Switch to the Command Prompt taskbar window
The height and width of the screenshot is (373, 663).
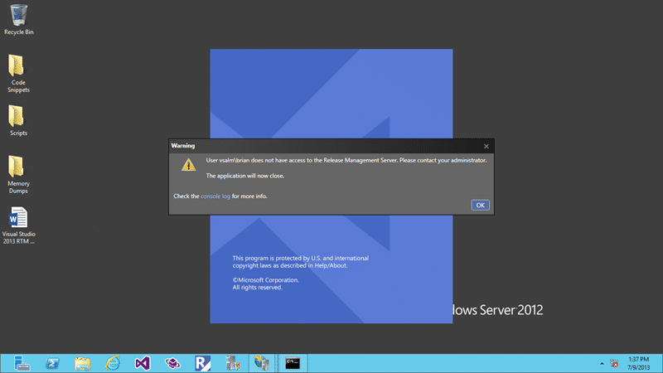pos(293,363)
